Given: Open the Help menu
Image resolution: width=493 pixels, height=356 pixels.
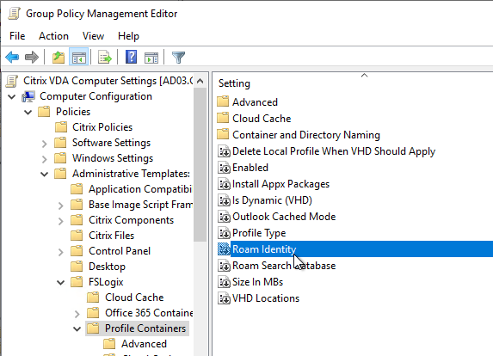Looking at the screenshot, I should 128,36.
